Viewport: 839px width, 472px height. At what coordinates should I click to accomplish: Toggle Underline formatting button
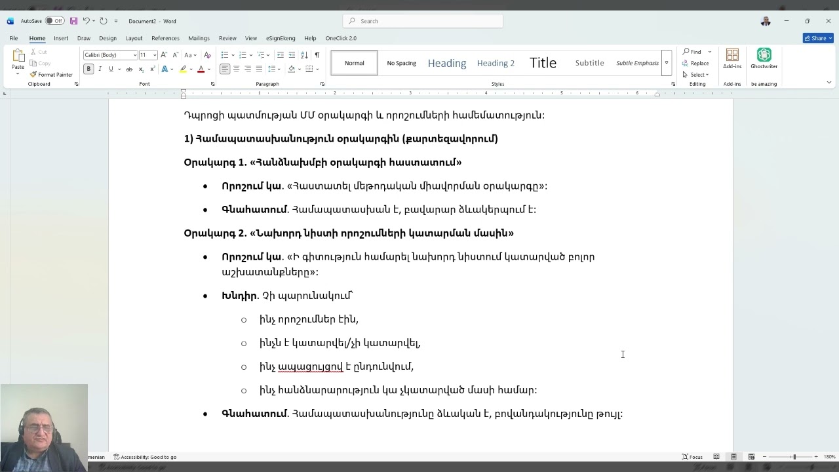[111, 69]
